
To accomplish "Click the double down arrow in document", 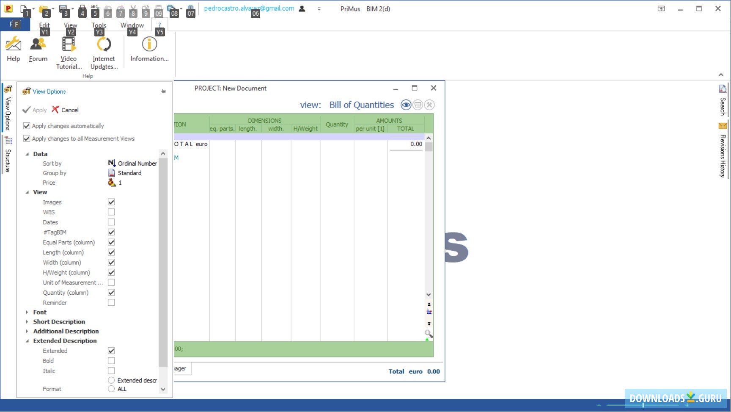I will 429,324.
